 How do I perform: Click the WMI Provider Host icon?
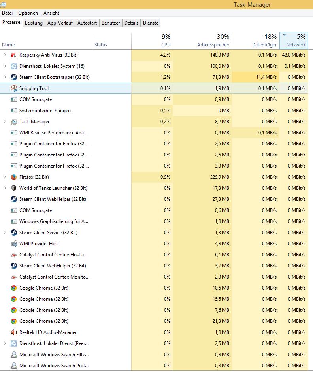pos(14,244)
